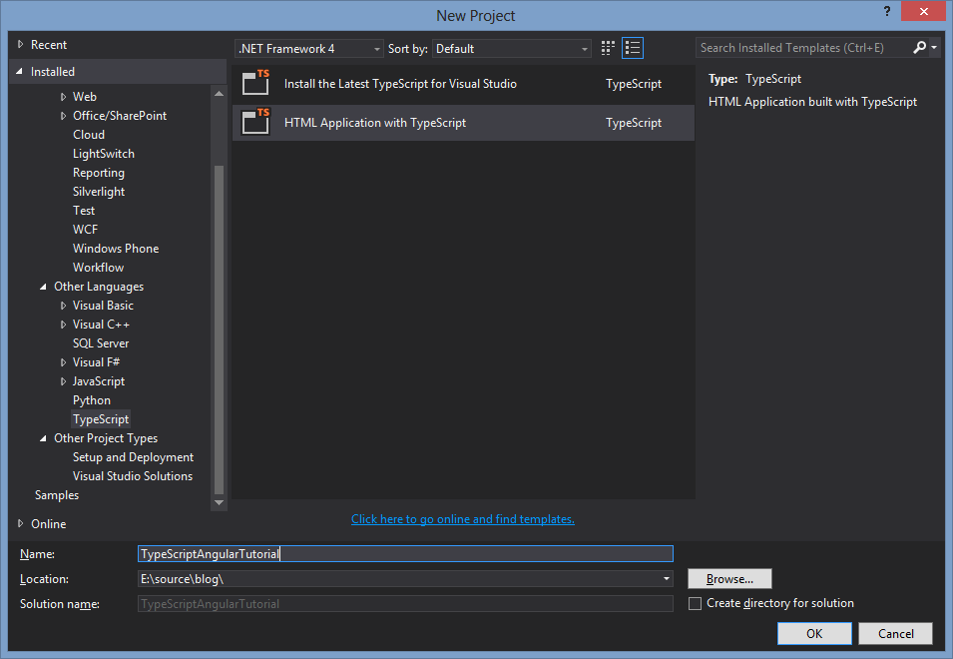Select the Install the Latest TypeScript template icon
This screenshot has height=659, width=953.
click(255, 84)
